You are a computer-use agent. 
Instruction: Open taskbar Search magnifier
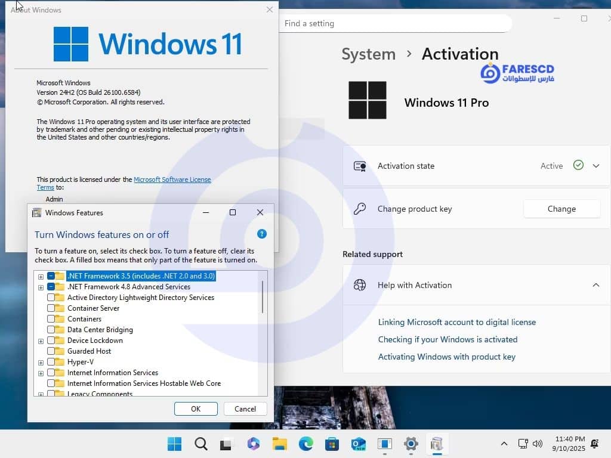coord(200,444)
